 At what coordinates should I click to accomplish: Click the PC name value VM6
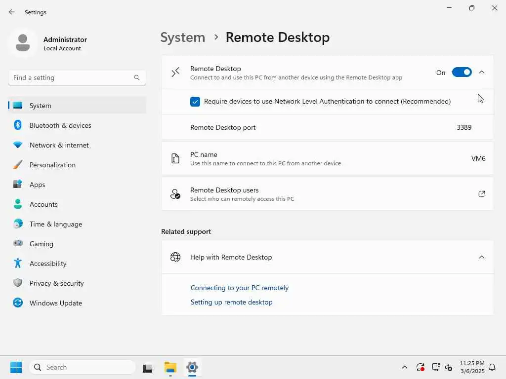point(478,158)
